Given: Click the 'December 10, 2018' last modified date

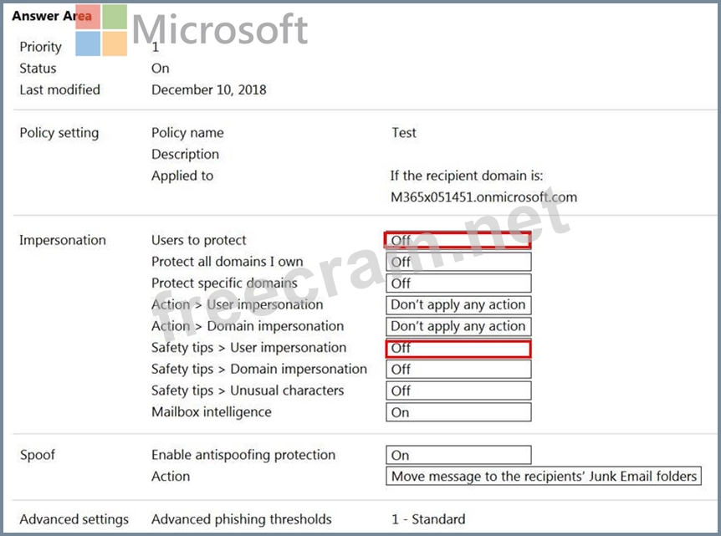Looking at the screenshot, I should pos(209,89).
